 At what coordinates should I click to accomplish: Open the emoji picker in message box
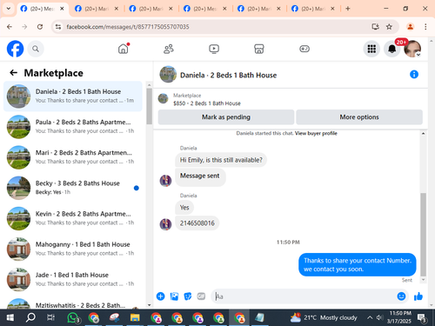401,296
